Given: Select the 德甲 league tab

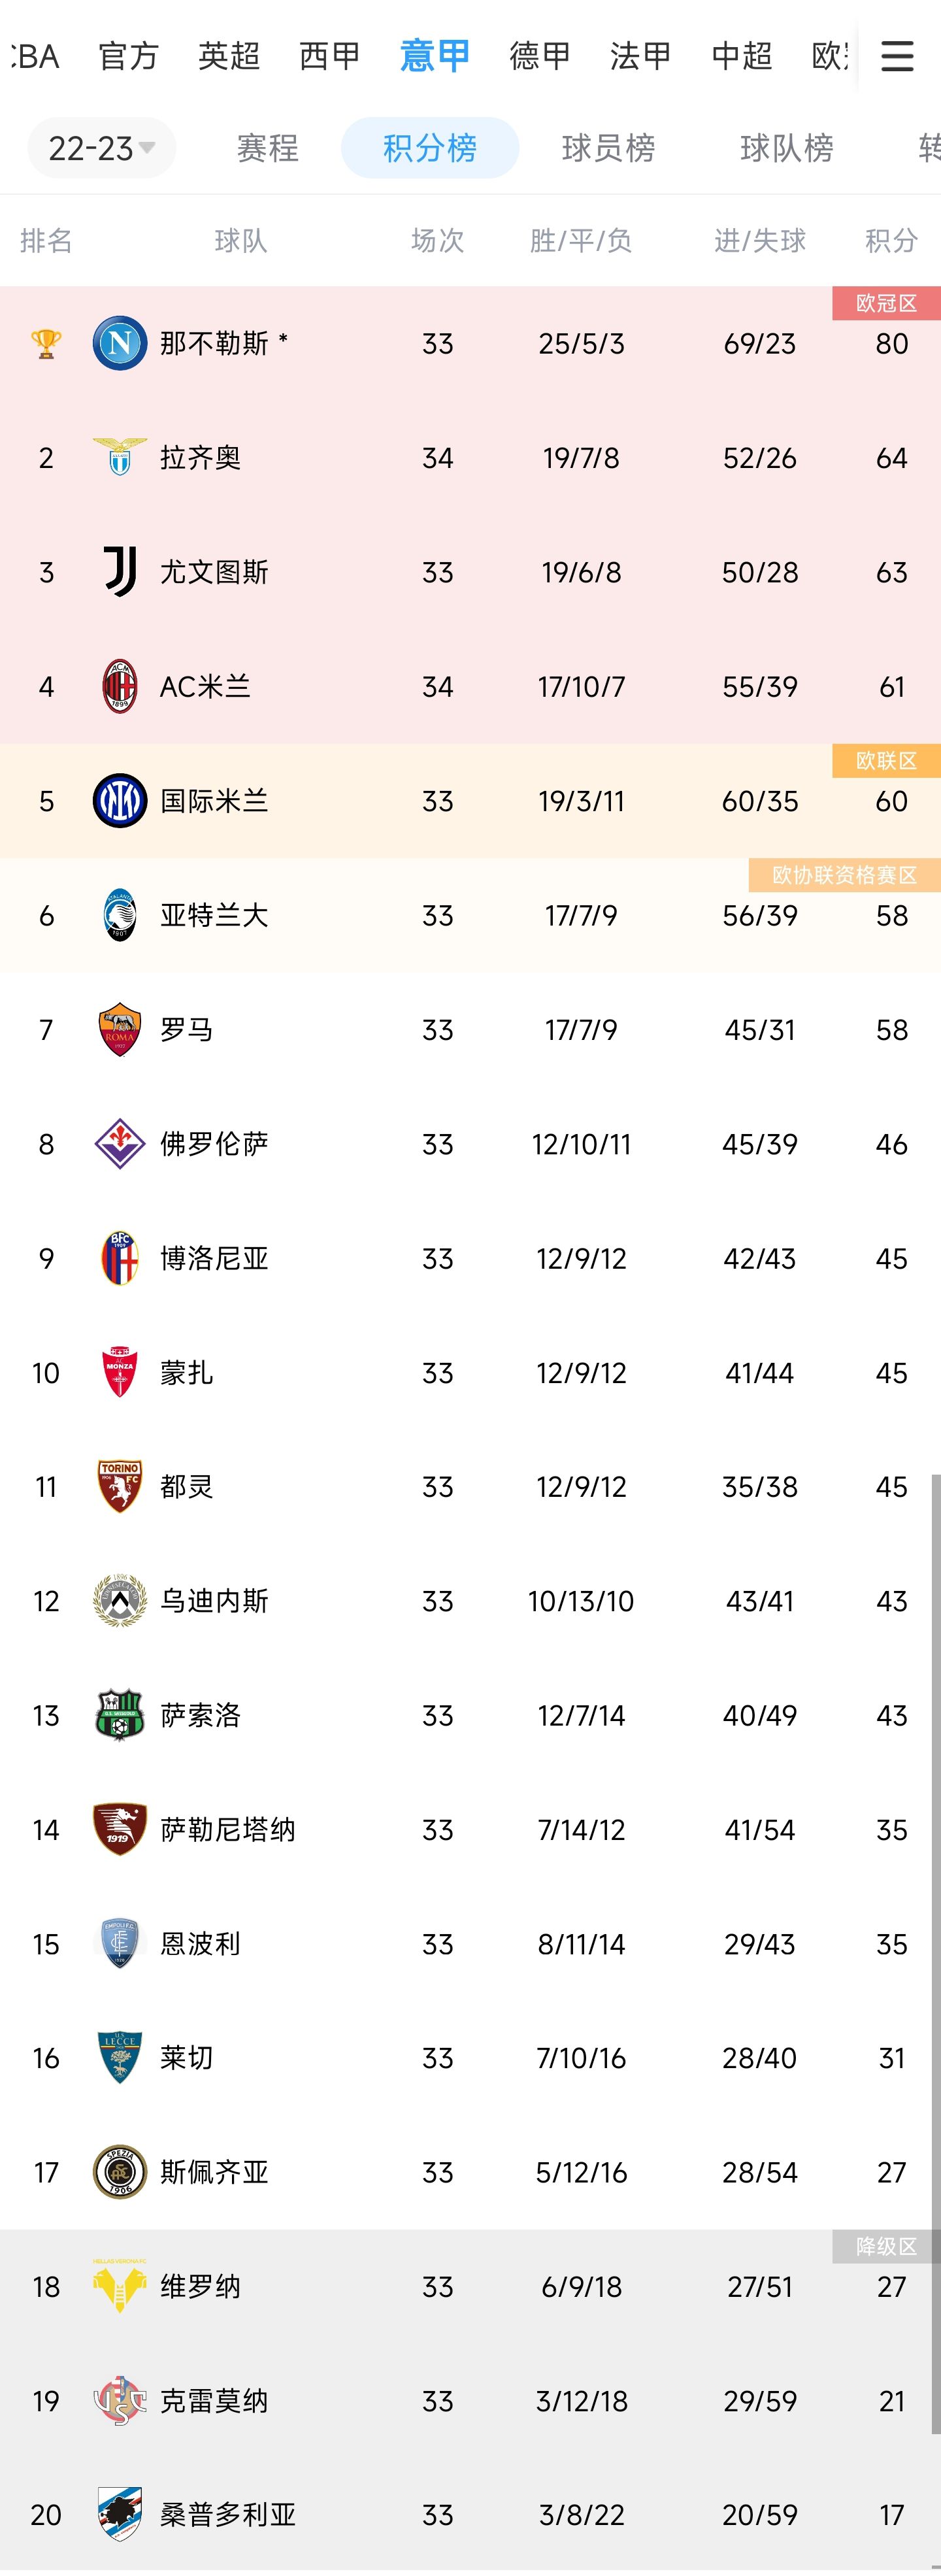Looking at the screenshot, I should click(x=540, y=56).
